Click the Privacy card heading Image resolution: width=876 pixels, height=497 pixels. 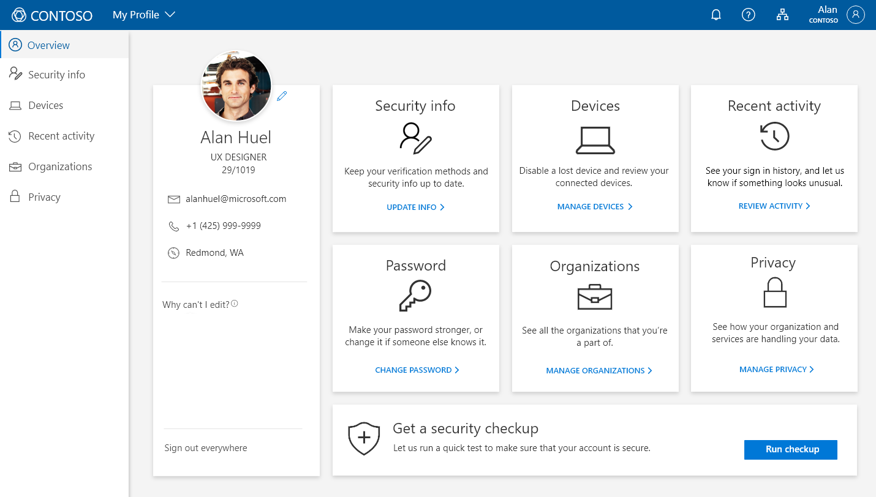pyautogui.click(x=773, y=263)
